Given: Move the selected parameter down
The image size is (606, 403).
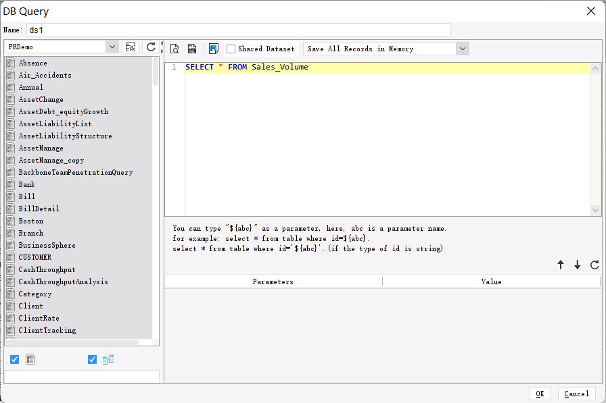Looking at the screenshot, I should [x=577, y=265].
